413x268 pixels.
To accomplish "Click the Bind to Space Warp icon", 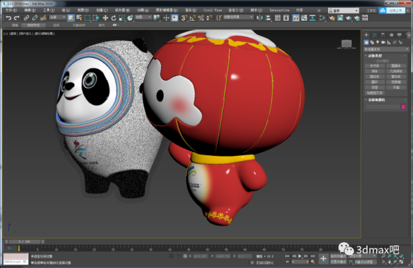I will [x=43, y=18].
